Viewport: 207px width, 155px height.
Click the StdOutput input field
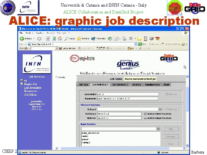click(119, 114)
